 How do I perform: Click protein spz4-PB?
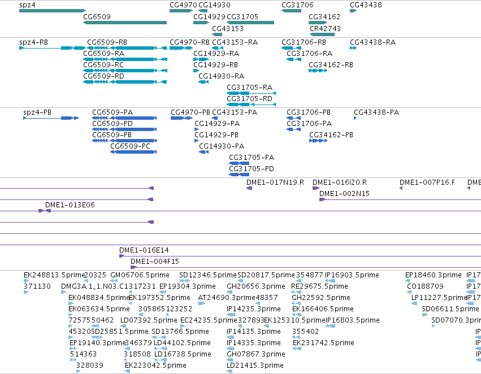51,118
